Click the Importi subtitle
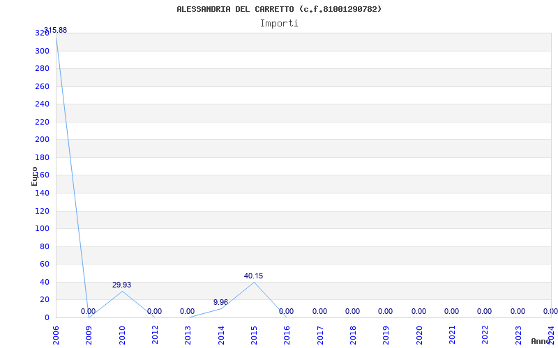 pyautogui.click(x=279, y=24)
